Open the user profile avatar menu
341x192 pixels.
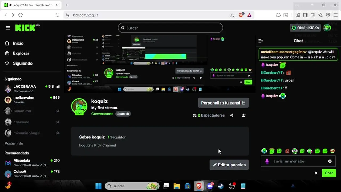coord(327,28)
